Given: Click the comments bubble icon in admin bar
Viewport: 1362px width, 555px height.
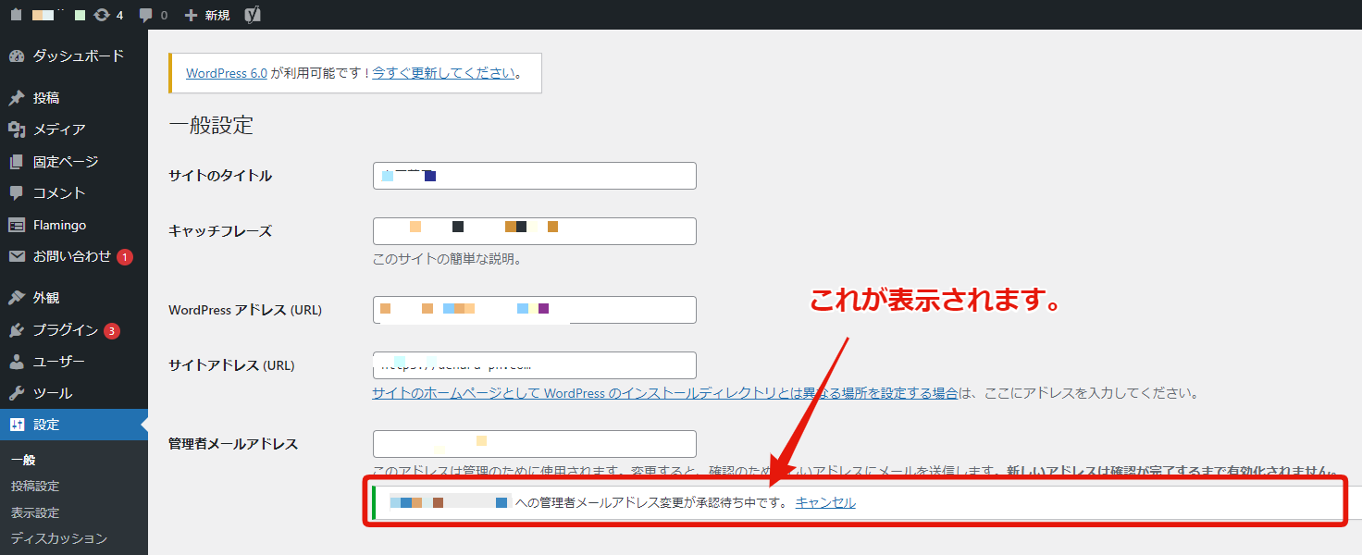Looking at the screenshot, I should tap(145, 15).
